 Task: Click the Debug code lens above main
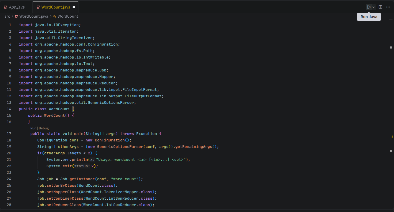(44, 128)
